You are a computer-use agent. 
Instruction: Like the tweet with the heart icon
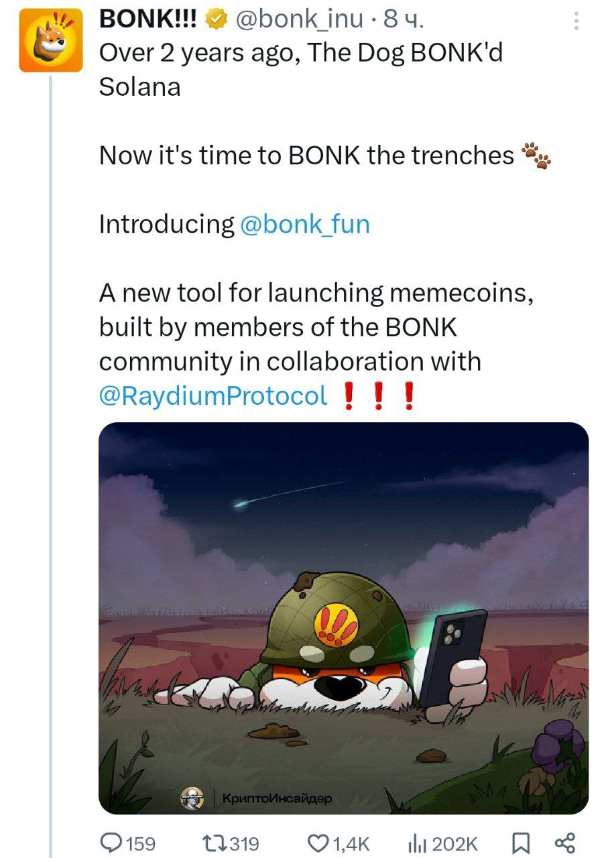point(316,843)
